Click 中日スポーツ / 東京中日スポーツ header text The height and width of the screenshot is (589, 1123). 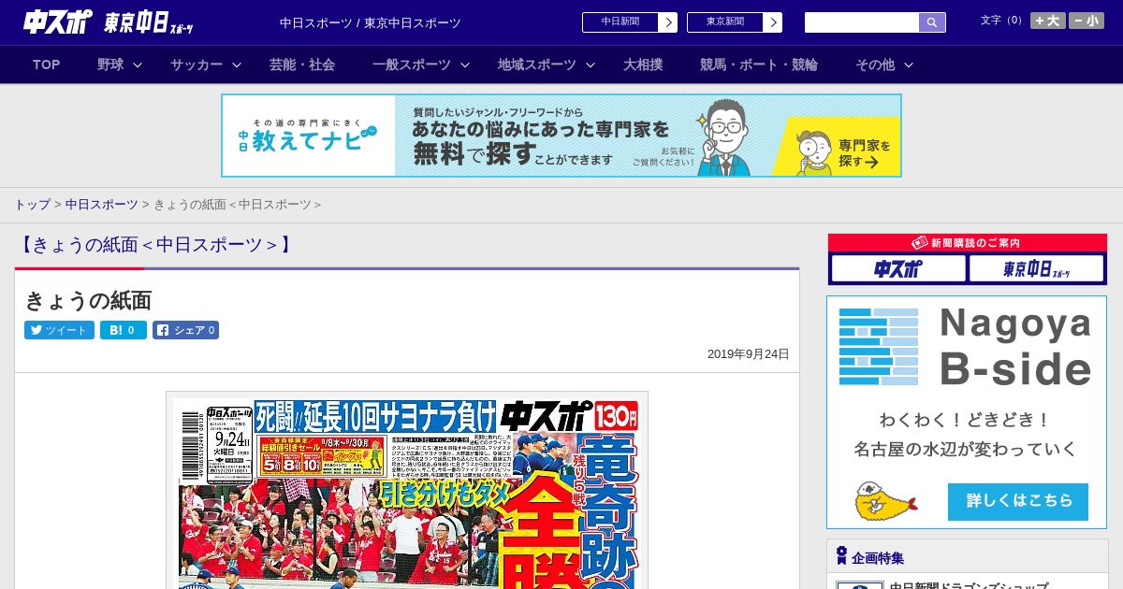(x=371, y=22)
